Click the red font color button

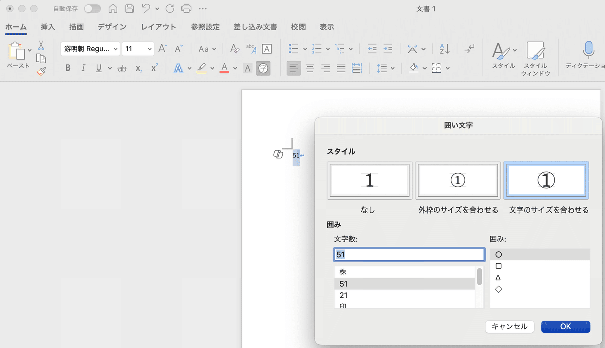224,68
